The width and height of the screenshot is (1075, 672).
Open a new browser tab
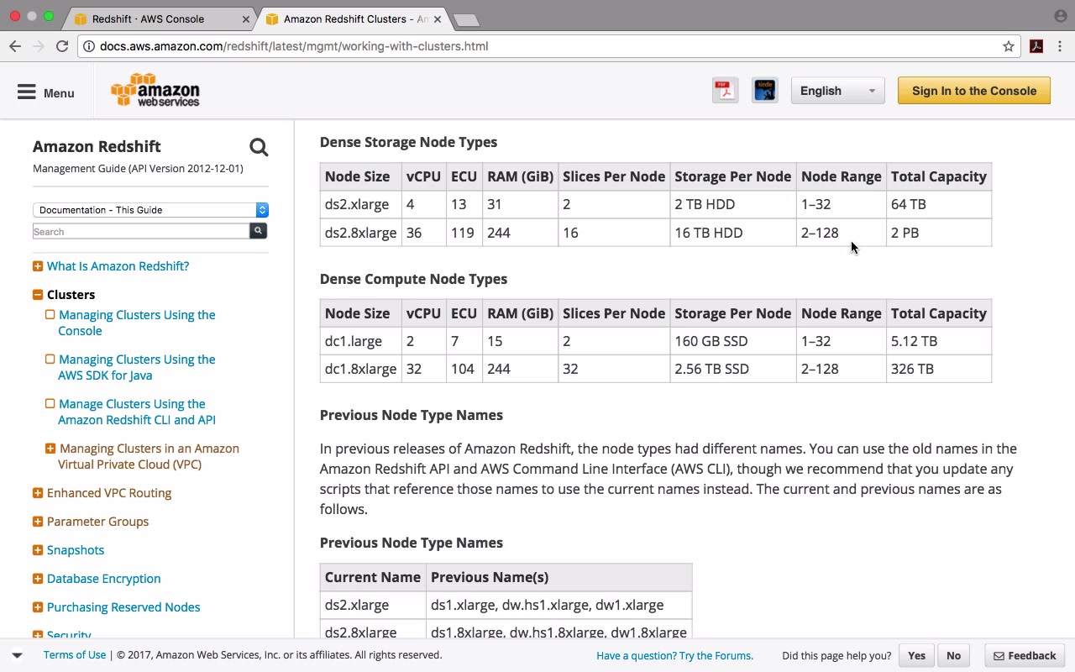tap(465, 19)
